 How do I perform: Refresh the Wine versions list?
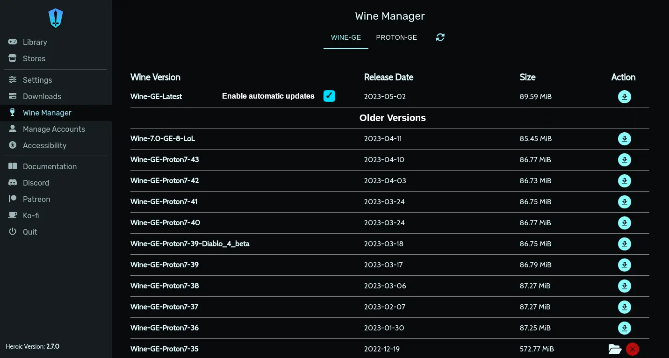tap(440, 37)
